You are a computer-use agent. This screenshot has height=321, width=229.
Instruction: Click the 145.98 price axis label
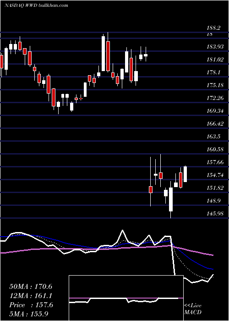[215, 214]
